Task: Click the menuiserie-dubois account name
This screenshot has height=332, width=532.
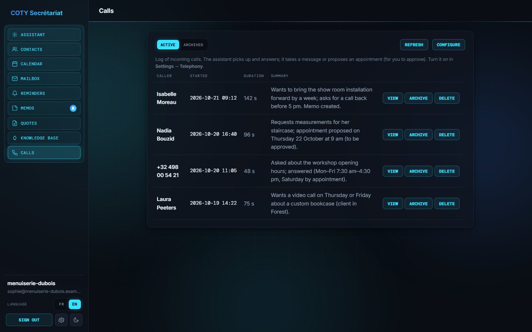Action: click(x=31, y=283)
